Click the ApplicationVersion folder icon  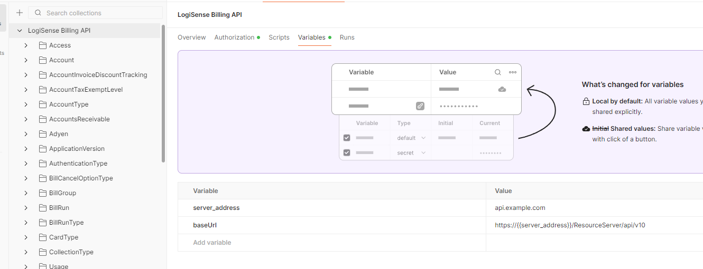tap(43, 149)
